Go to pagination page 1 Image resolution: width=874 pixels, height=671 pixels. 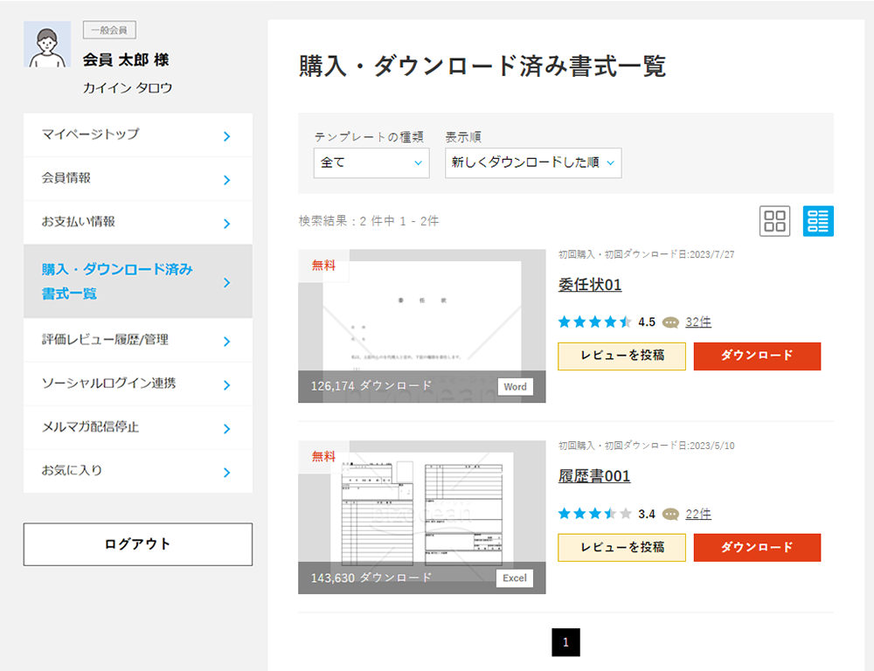(565, 642)
